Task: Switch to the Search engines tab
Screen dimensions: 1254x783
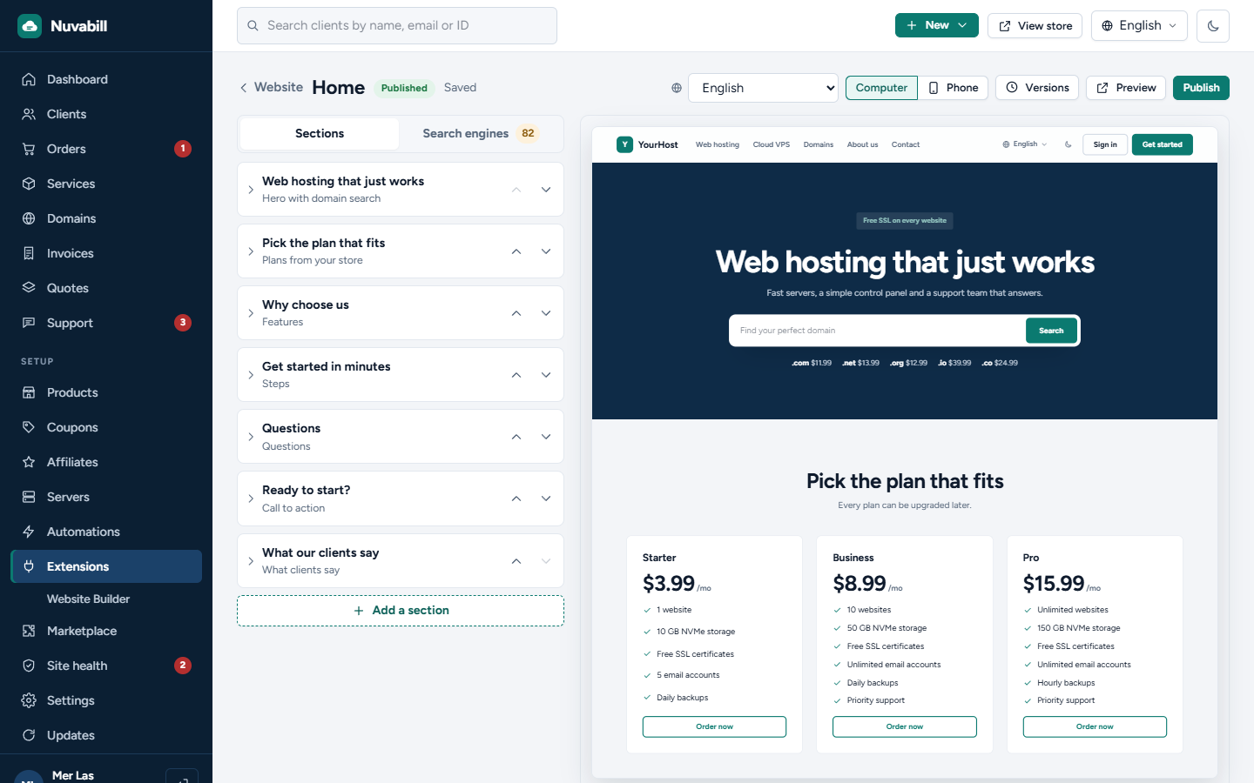Action: pyautogui.click(x=480, y=133)
